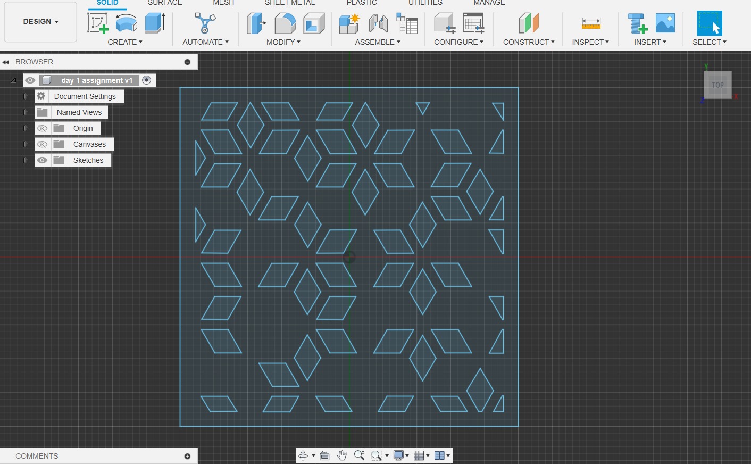Open the CONSTRUCT dropdown menu
Screen dimensions: 751x464
(529, 42)
